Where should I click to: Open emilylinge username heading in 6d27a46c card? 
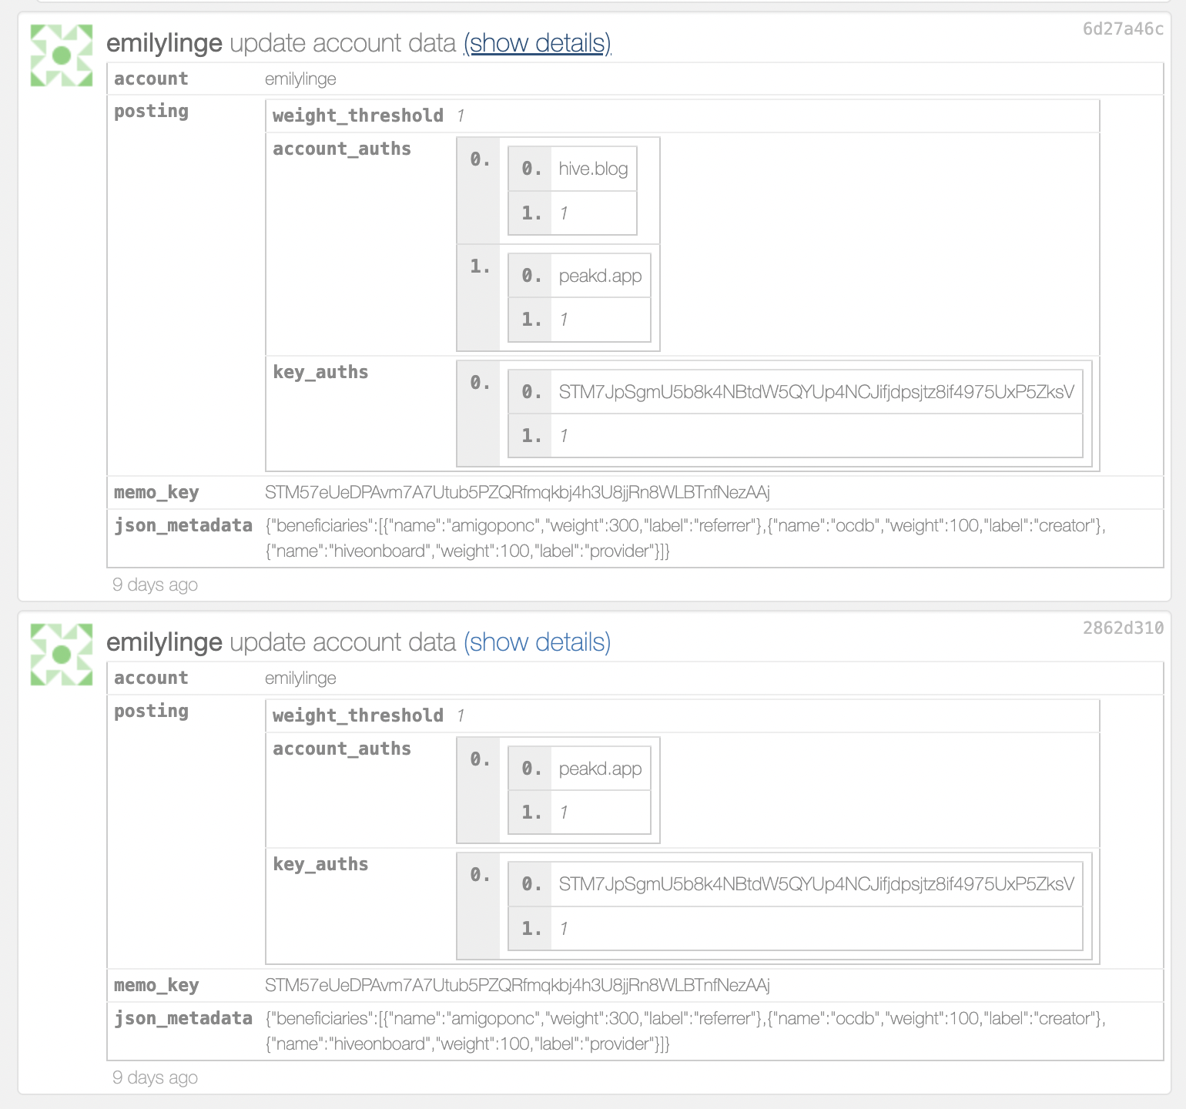point(164,43)
